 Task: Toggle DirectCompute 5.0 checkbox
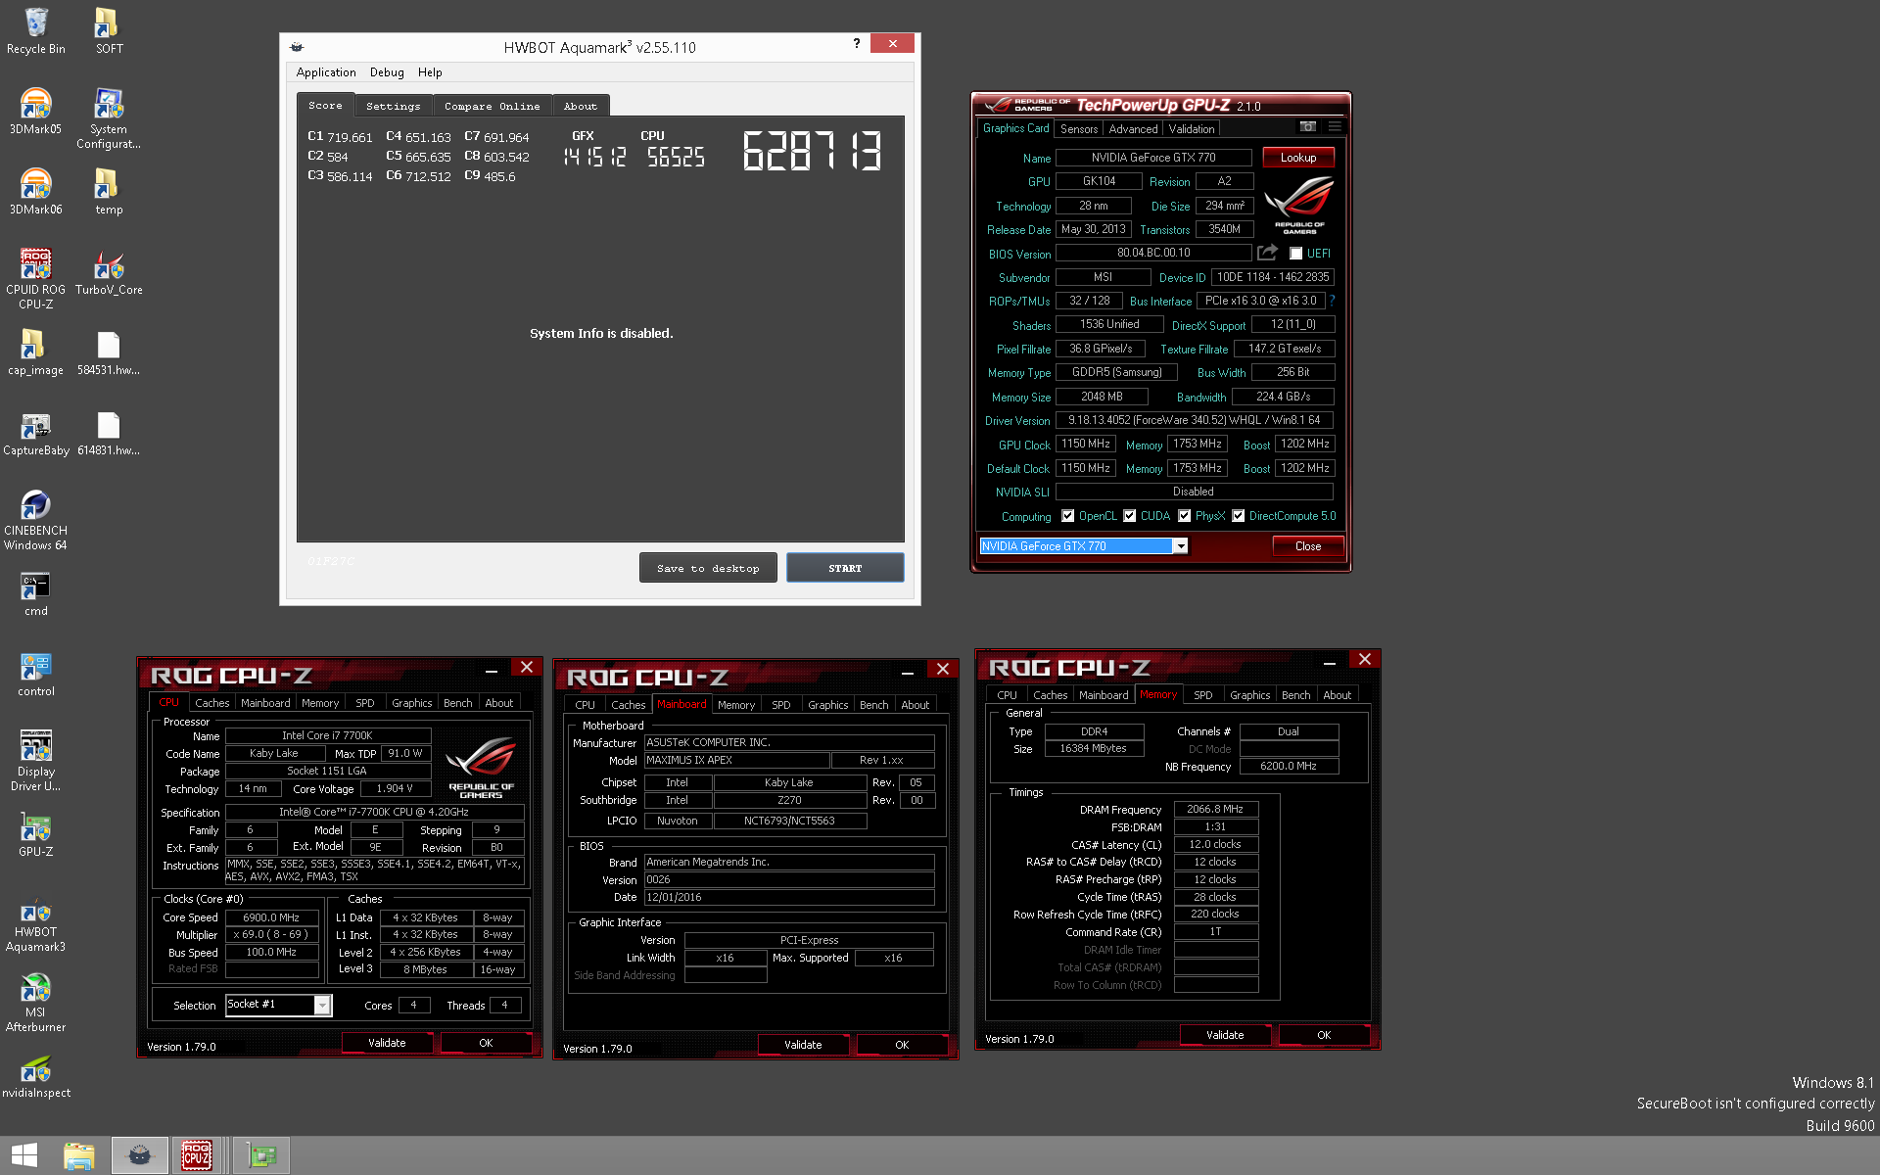click(x=1239, y=516)
